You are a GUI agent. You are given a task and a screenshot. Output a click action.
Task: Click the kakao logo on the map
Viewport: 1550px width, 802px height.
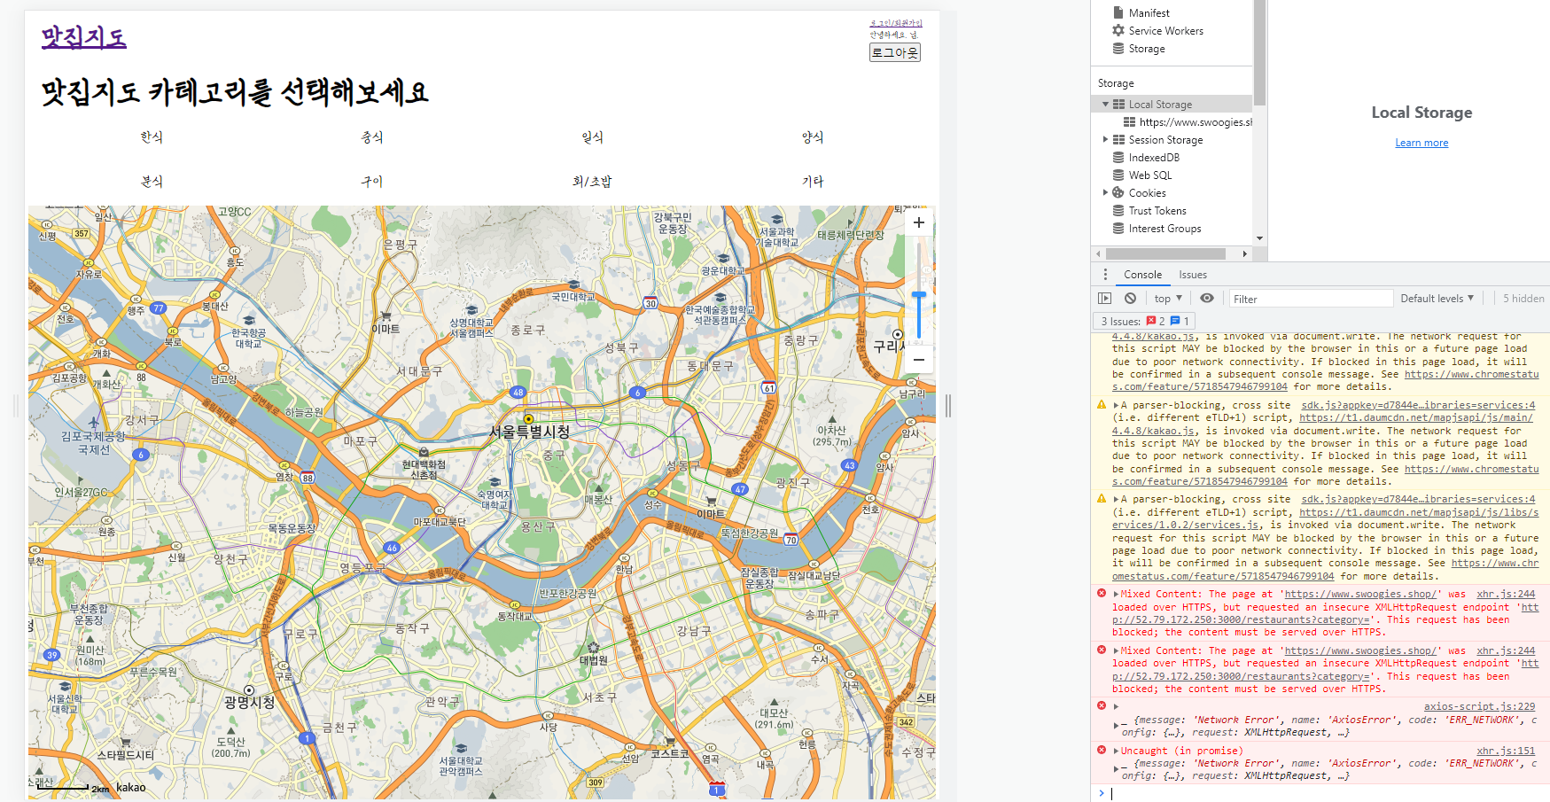[130, 787]
